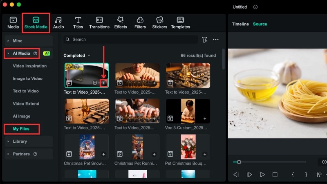Add the Veo 3-Custom clip with plus
The height and width of the screenshot is (184, 327).
[205, 119]
